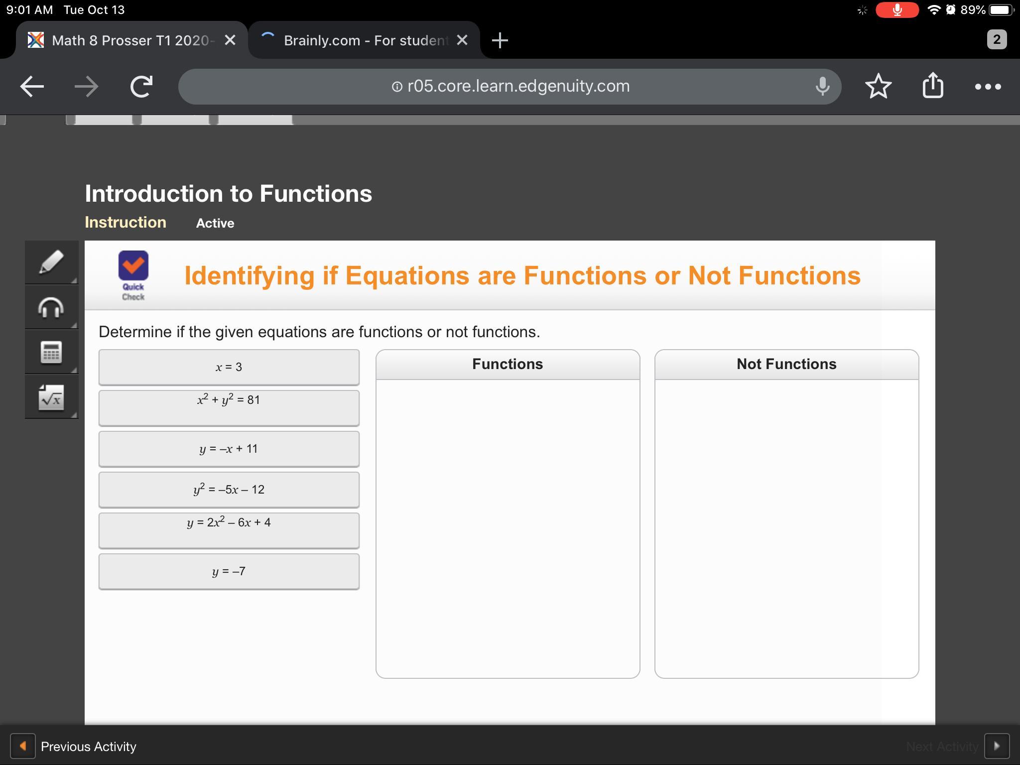Open the calculator tool
This screenshot has height=765, width=1020.
(x=51, y=352)
